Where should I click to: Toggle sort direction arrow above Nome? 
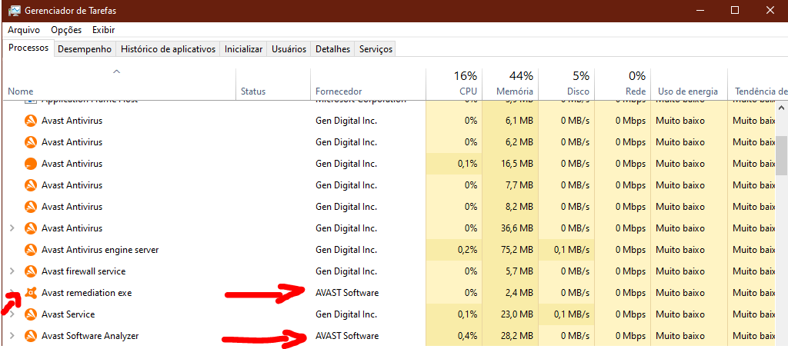(x=117, y=71)
